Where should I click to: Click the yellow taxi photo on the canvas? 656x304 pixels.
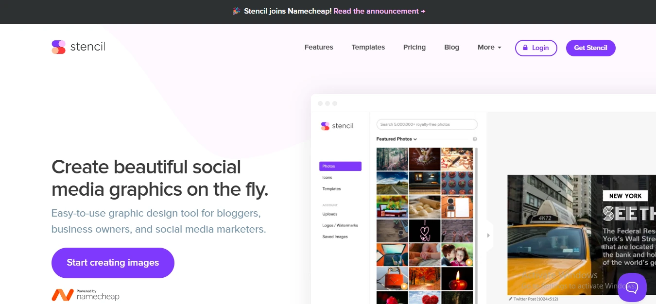[554, 235]
